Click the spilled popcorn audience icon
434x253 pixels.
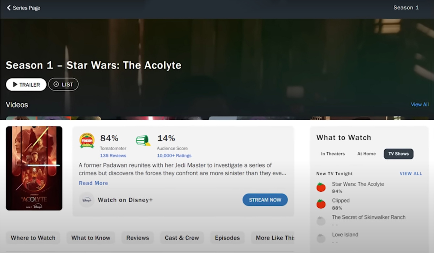[143, 141]
